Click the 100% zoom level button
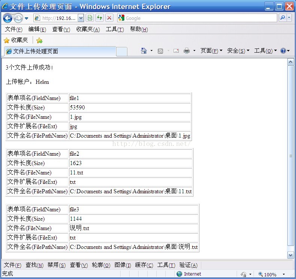 (267, 274)
